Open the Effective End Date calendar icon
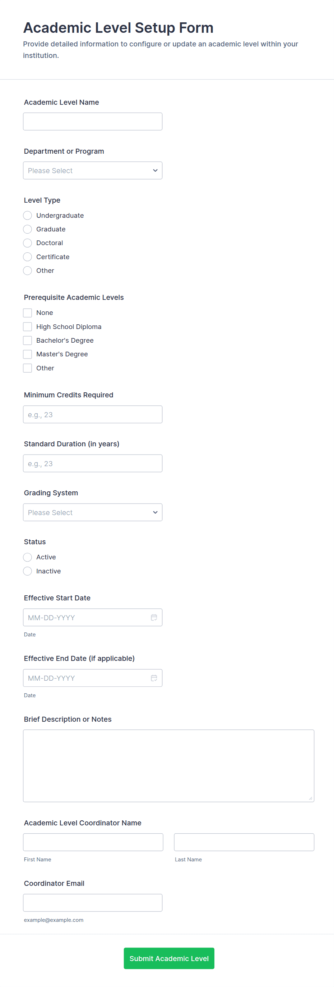 point(154,678)
